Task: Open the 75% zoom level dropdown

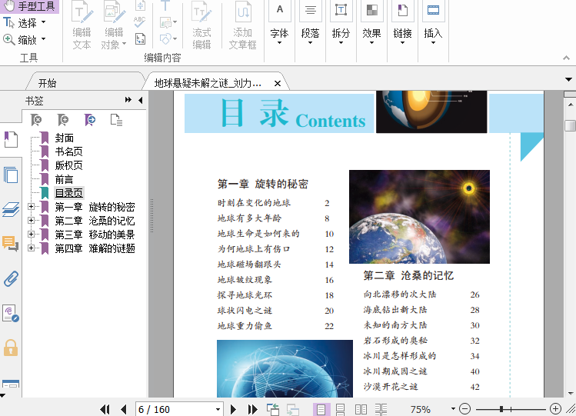Action: point(453,408)
